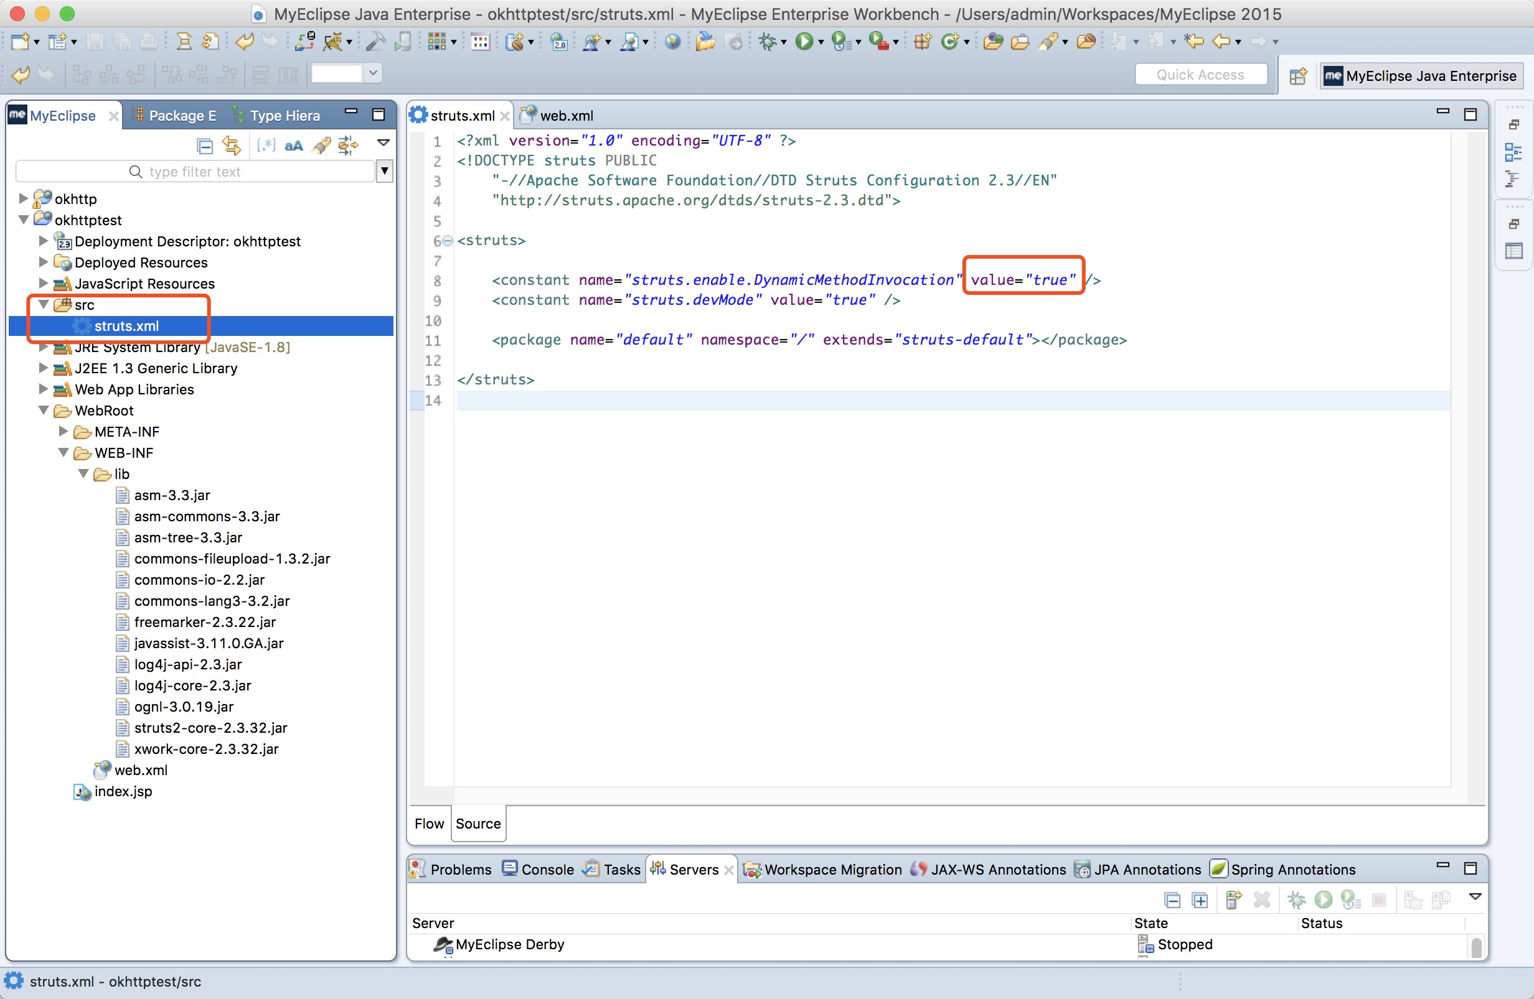Switch to the web.xml editor tab
The width and height of the screenshot is (1534, 999).
coord(565,115)
